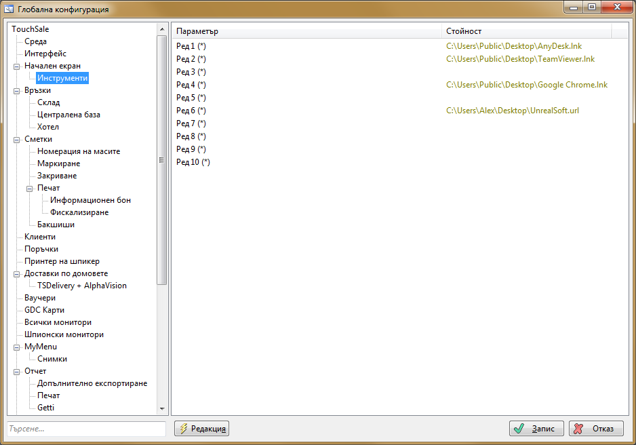This screenshot has height=445, width=636.
Task: Select Интерфейс in the settings tree
Action: click(45, 54)
